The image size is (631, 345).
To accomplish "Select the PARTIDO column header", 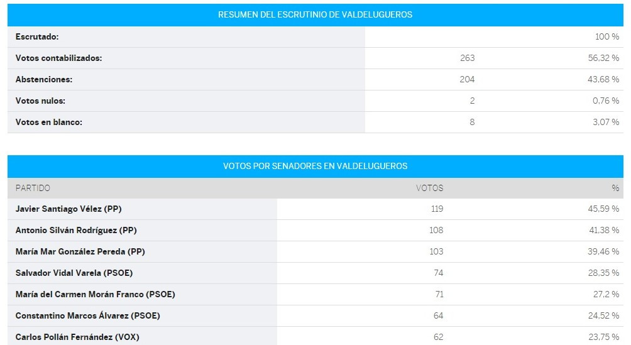I will pos(33,188).
